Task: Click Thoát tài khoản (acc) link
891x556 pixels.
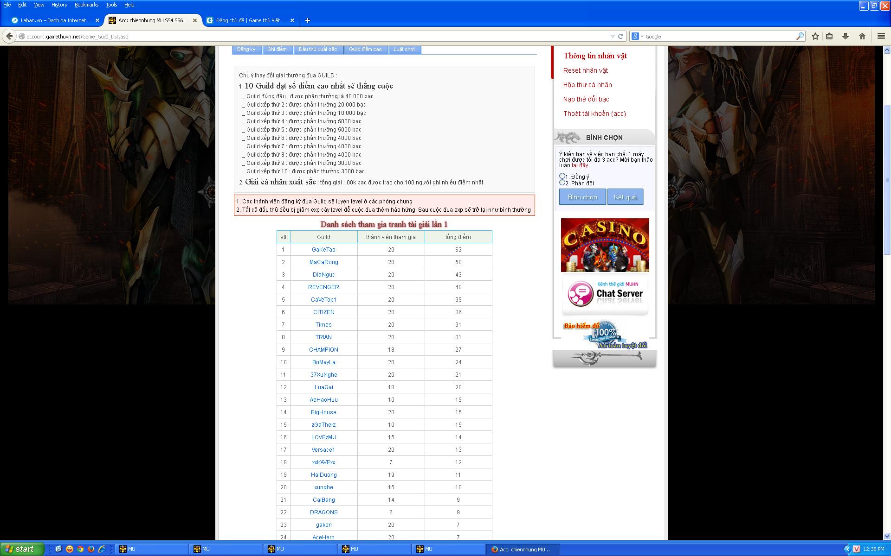Action: click(x=594, y=114)
